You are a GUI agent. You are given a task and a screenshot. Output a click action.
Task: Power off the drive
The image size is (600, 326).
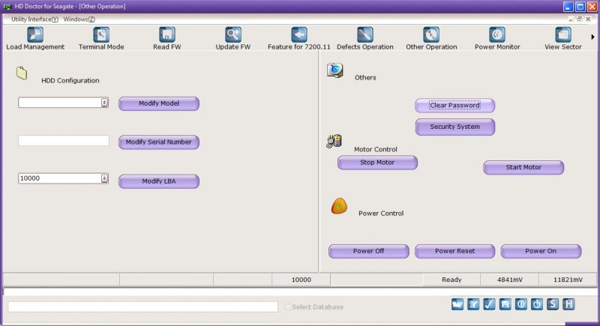[368, 251]
